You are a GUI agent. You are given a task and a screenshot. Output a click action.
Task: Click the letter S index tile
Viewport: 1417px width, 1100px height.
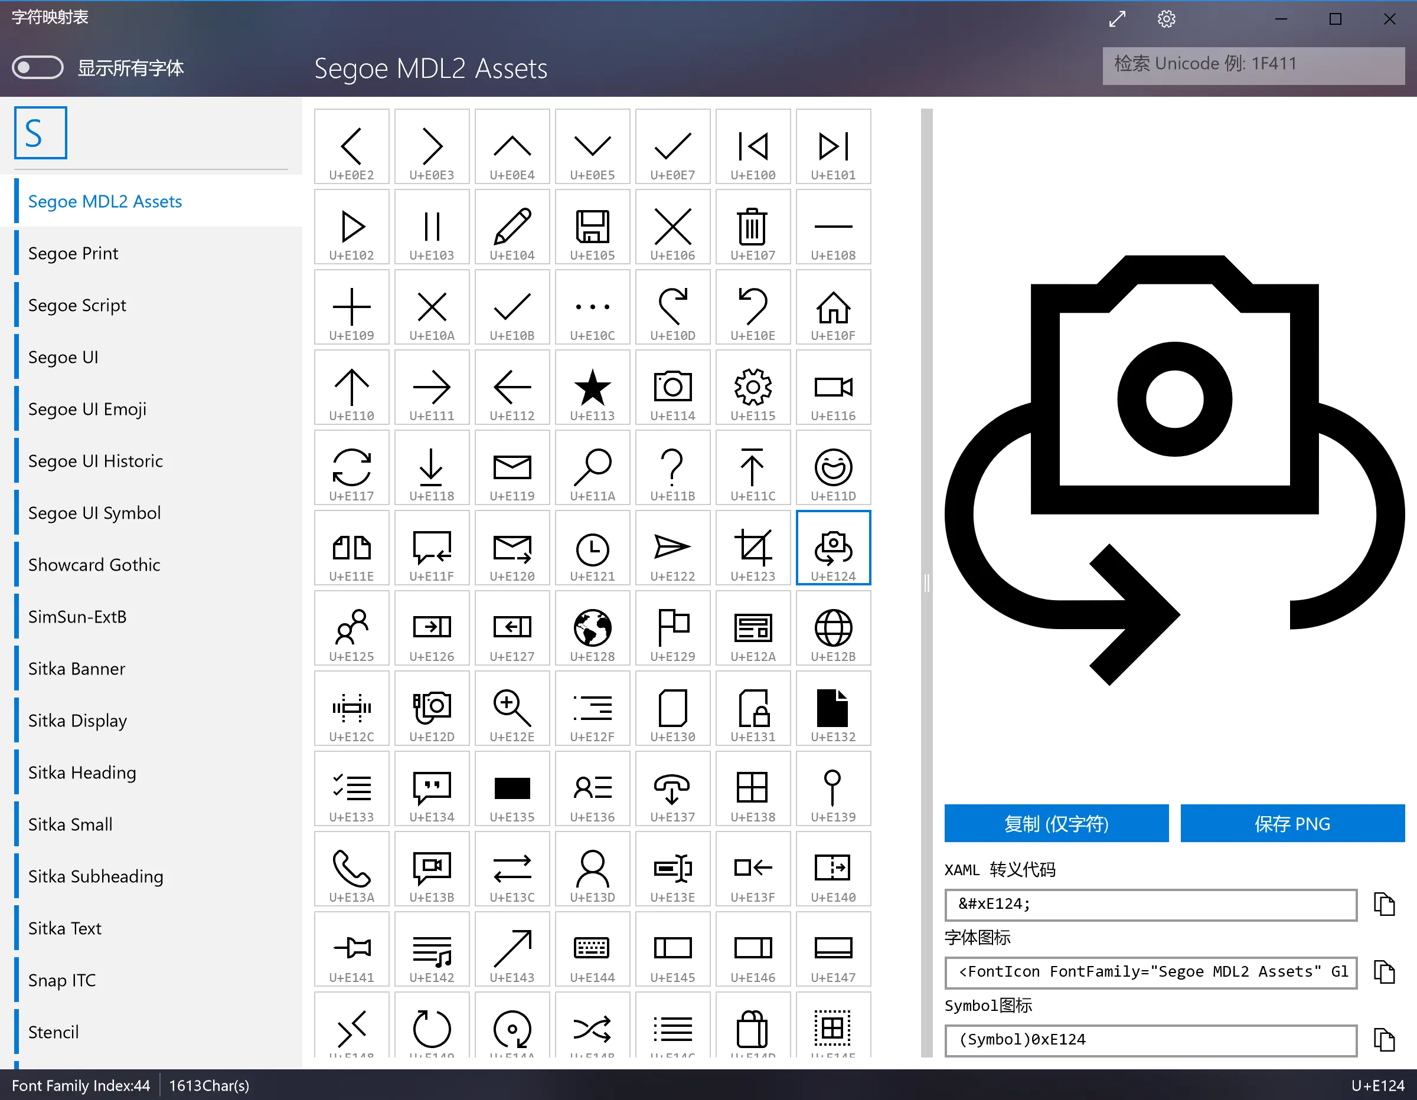41,133
